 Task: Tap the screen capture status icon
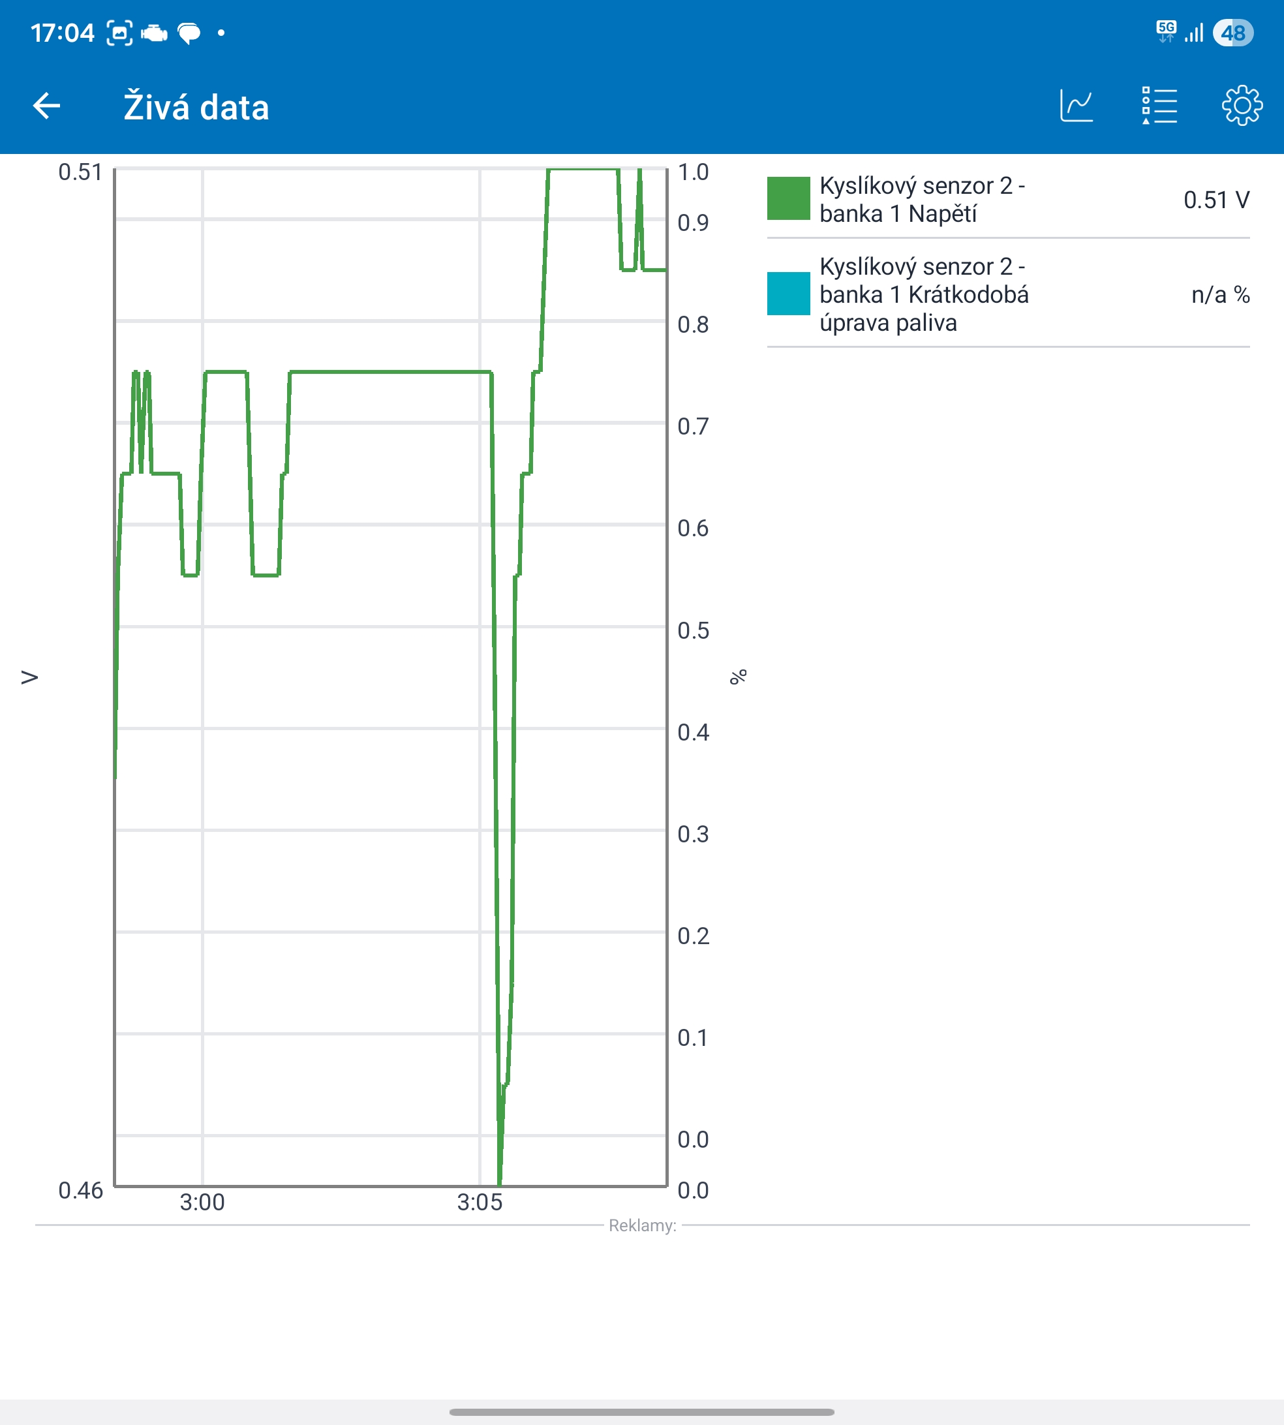119,33
